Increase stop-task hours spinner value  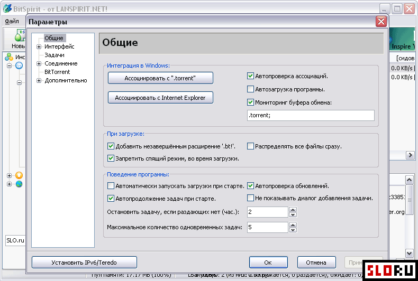(293, 210)
